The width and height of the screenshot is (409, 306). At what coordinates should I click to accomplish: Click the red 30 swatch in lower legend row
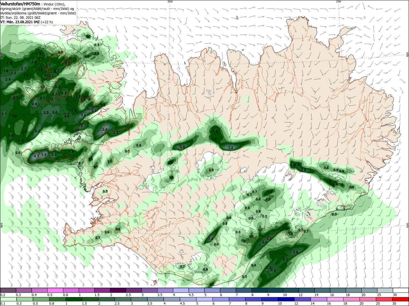pos(400,299)
